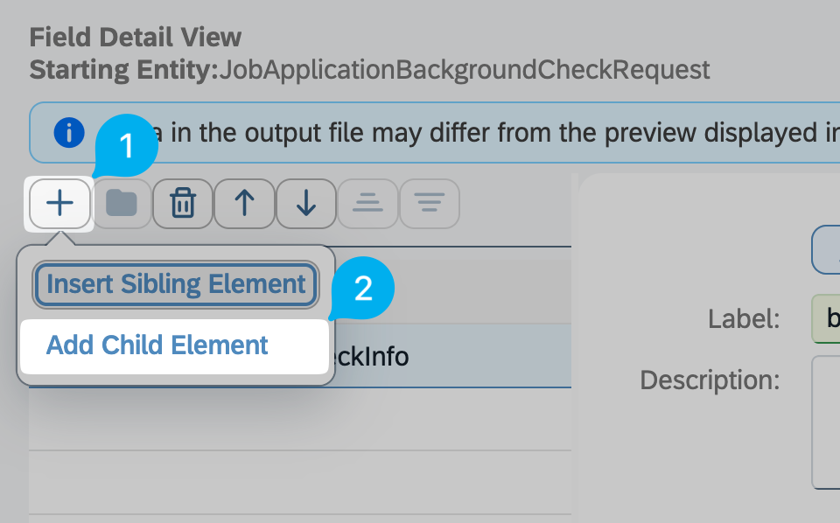Choose Insert Sibling Element from menu
The height and width of the screenshot is (523, 840).
tap(175, 284)
